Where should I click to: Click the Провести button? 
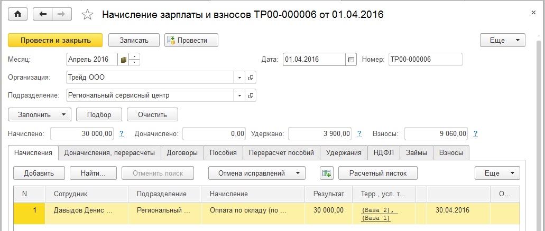coord(191,40)
